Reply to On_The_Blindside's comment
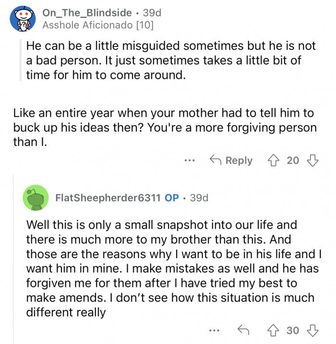336x344 pixels. pos(232,160)
